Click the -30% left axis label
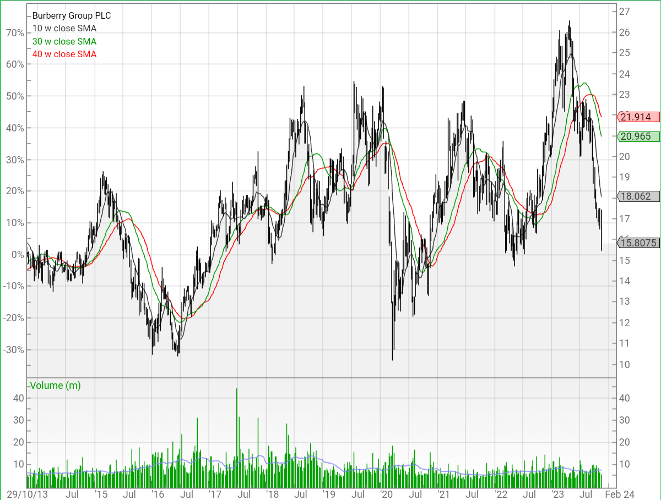 [x=14, y=350]
